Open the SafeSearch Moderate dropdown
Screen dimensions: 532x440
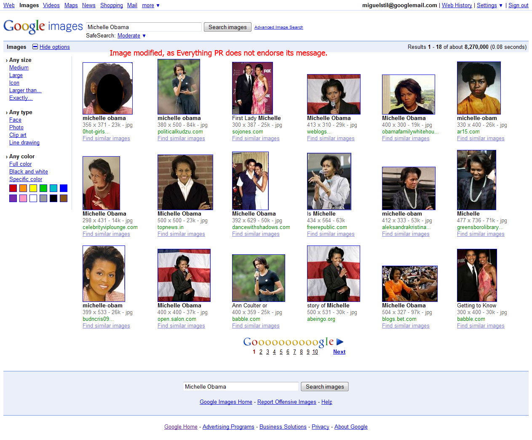(x=131, y=36)
